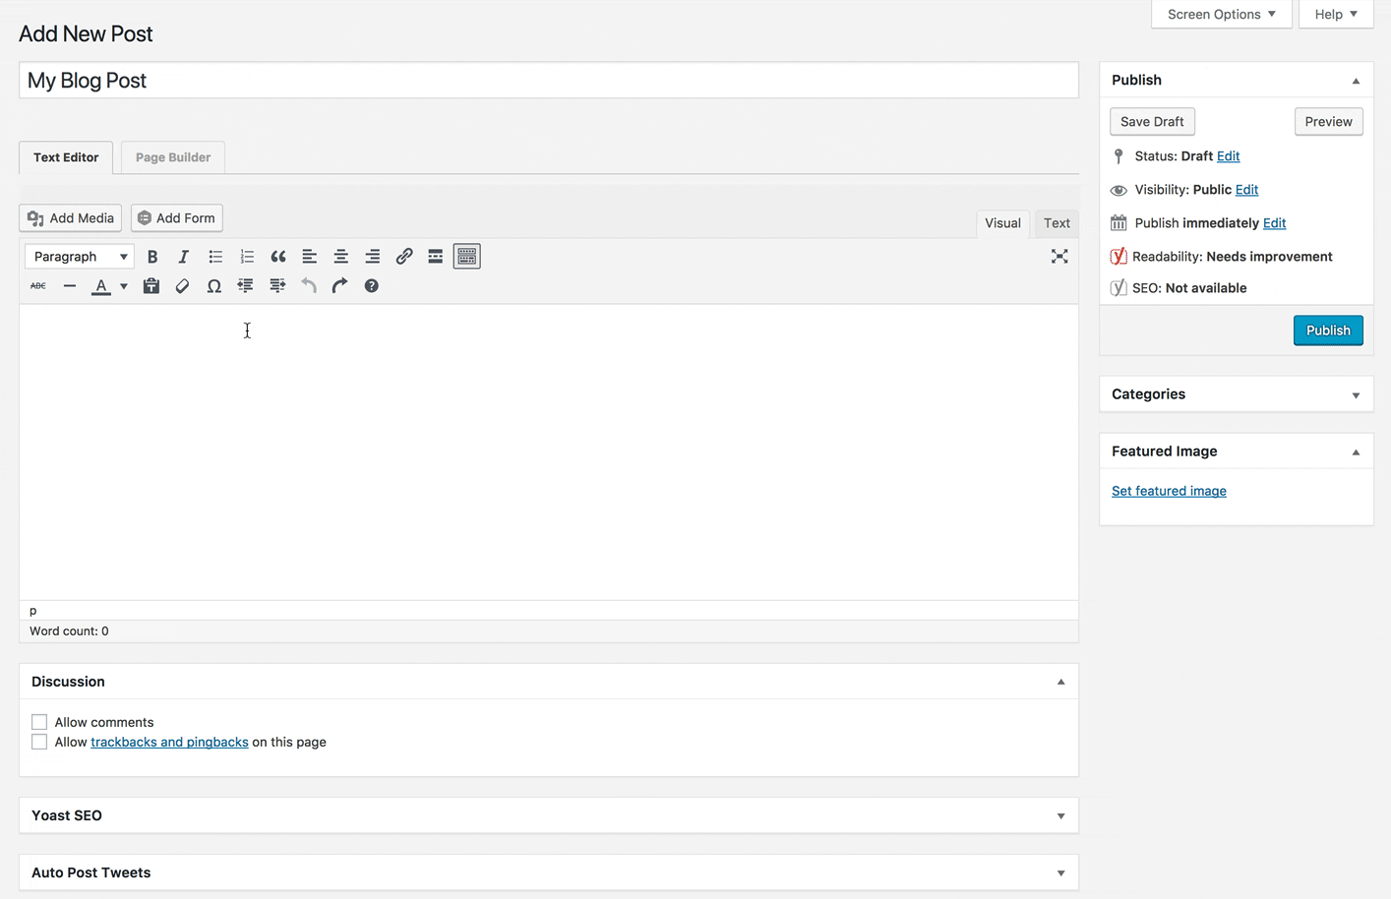This screenshot has width=1391, height=899.
Task: Apply strikethrough formatting
Action: [x=37, y=285]
